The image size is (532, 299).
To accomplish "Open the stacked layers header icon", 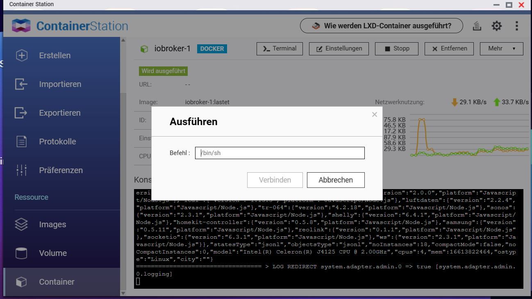I will [x=477, y=26].
